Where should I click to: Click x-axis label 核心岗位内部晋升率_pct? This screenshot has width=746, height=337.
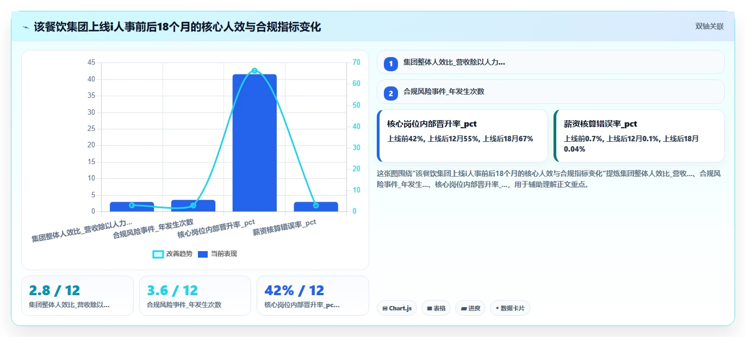pyautogui.click(x=216, y=229)
